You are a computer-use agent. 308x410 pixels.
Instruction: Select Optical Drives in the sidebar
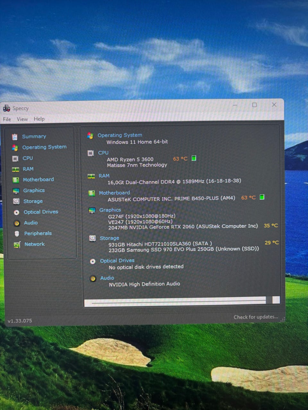point(41,212)
